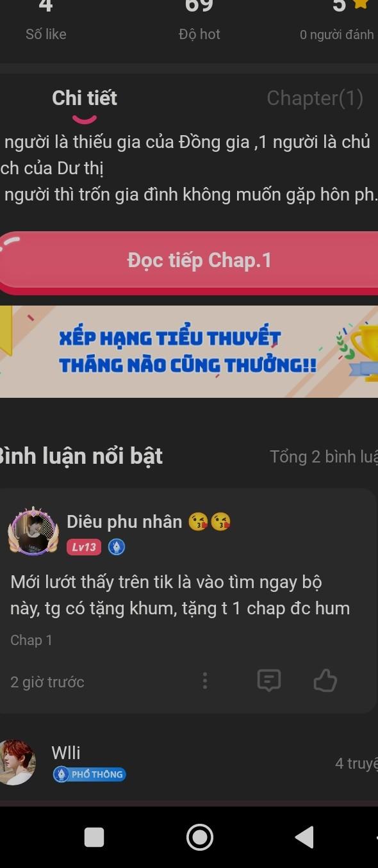The width and height of the screenshot is (378, 868).
Task: Open Wlli's red-haired avatar
Action: pos(15,762)
